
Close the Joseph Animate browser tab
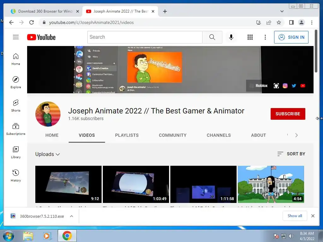tap(153, 11)
